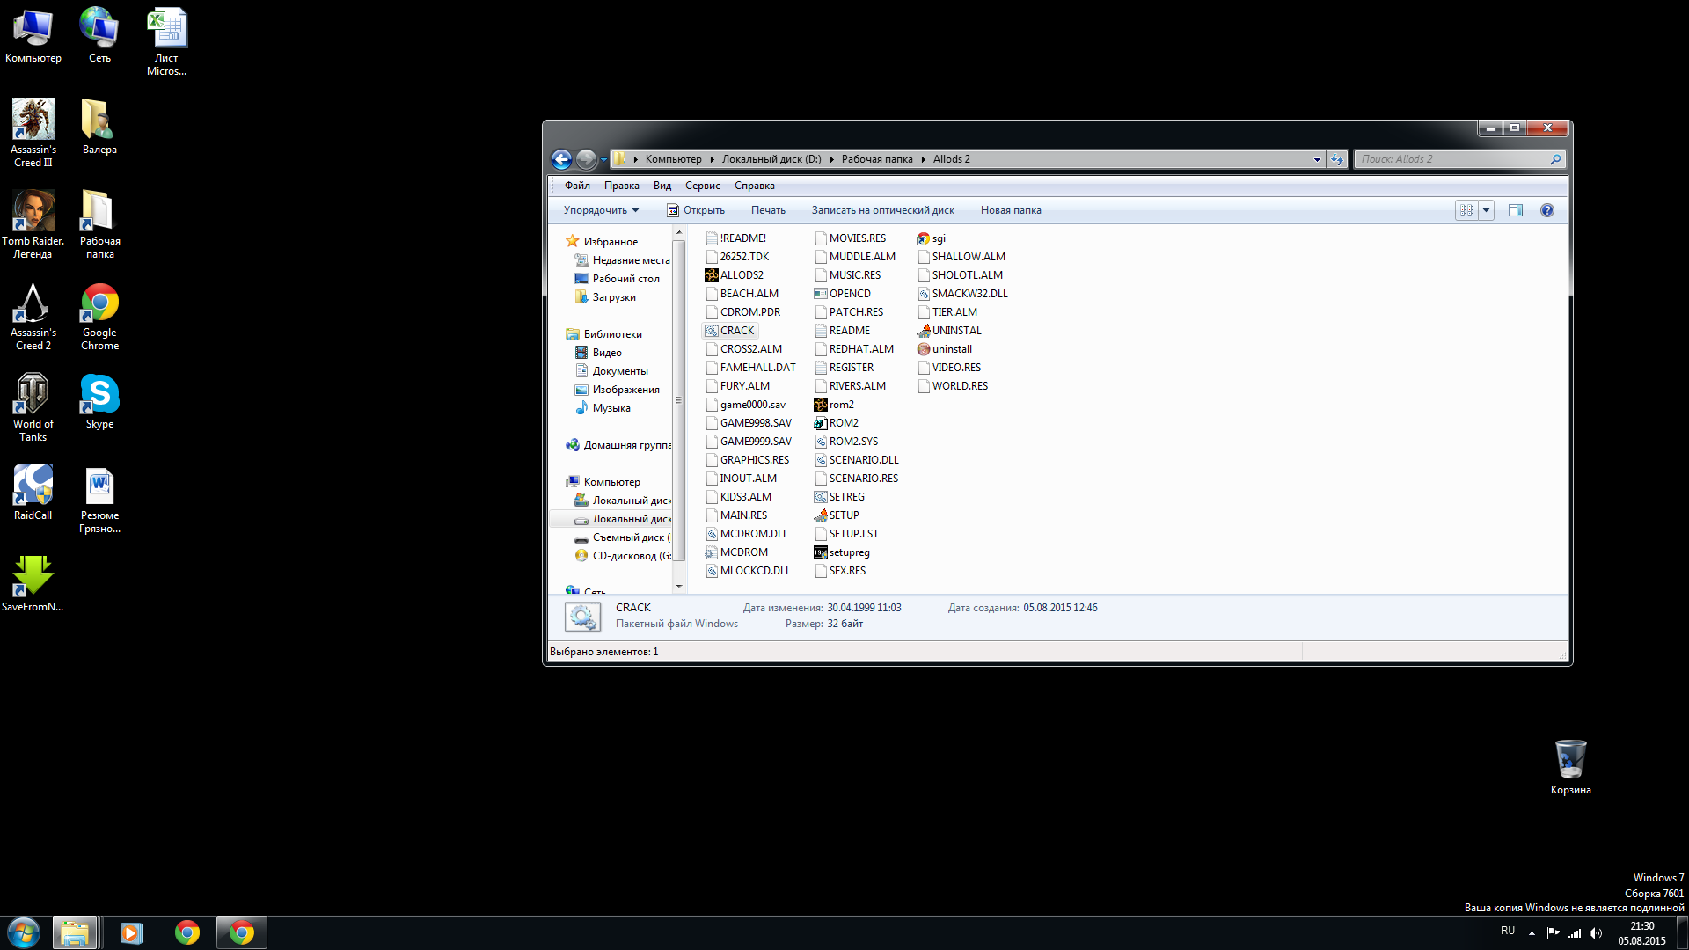The height and width of the screenshot is (950, 1689).
Task: Select Загрузки in the navigation pane
Action: click(x=613, y=297)
